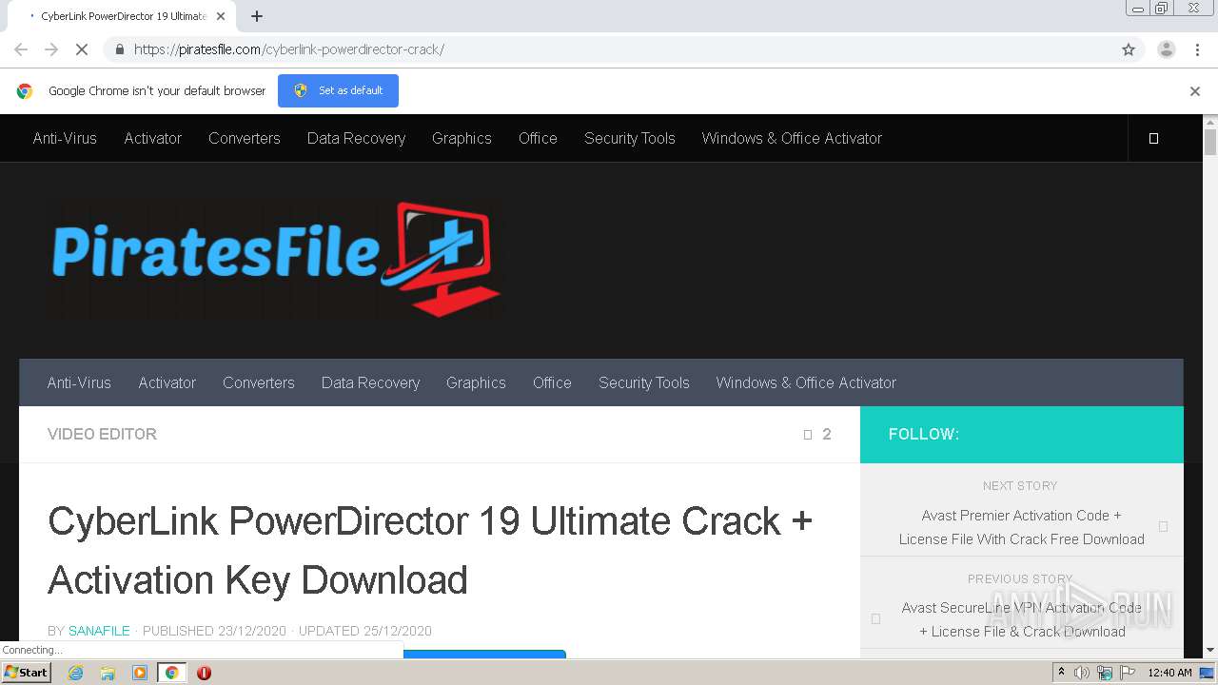Open Activator in top black menu
The image size is (1218, 685).
pos(152,138)
